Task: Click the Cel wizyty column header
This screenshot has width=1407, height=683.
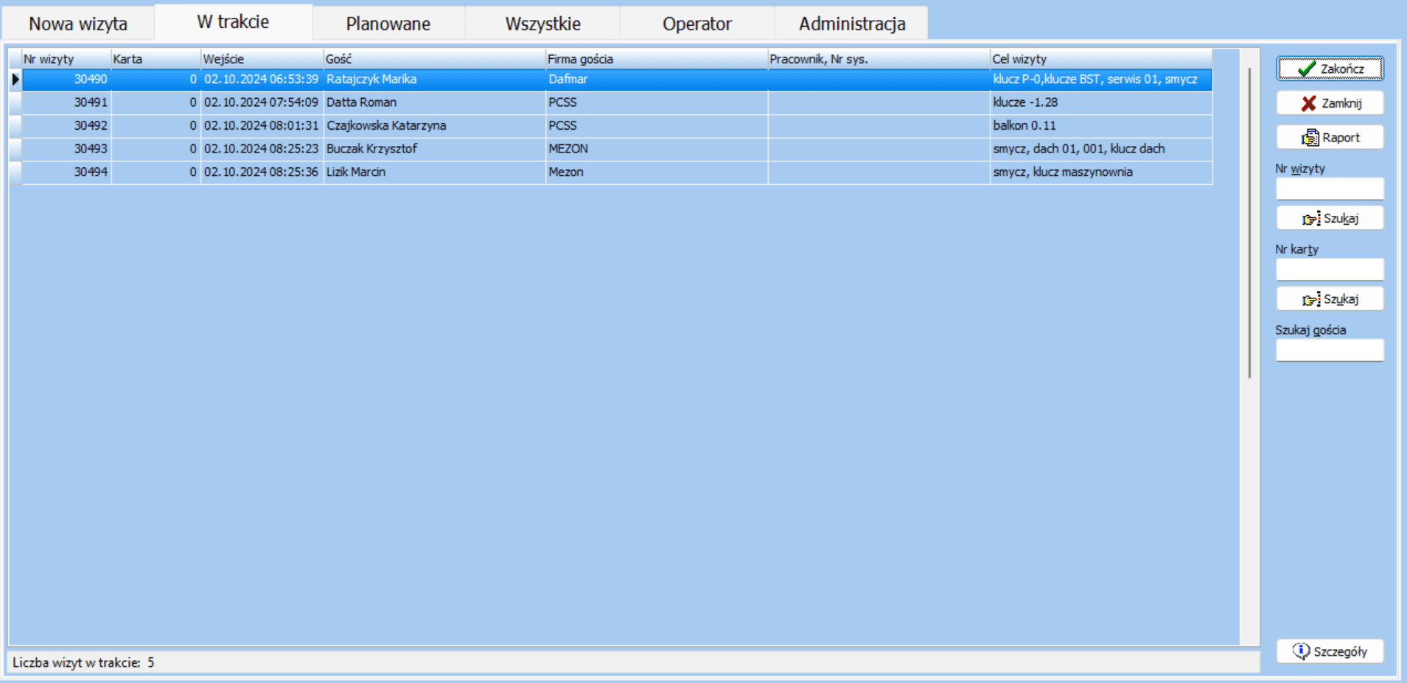Action: click(x=1101, y=59)
